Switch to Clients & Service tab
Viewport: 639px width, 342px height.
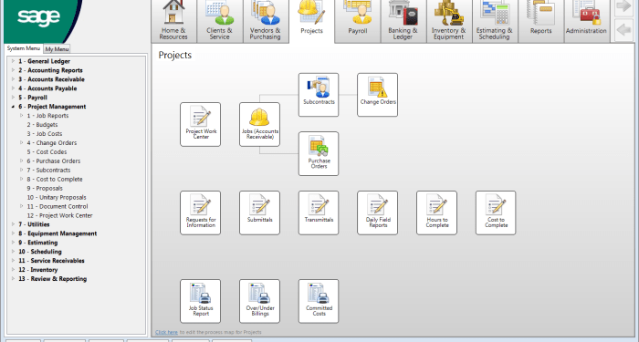pyautogui.click(x=220, y=21)
